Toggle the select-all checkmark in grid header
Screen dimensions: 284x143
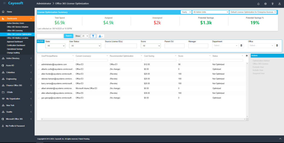pyautogui.click(x=39, y=56)
